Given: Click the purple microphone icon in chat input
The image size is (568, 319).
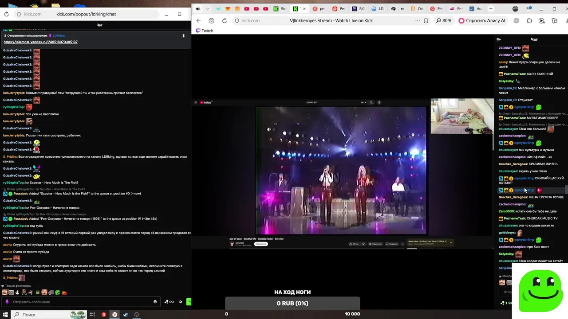Looking at the screenshot, I should pyautogui.click(x=7, y=302).
